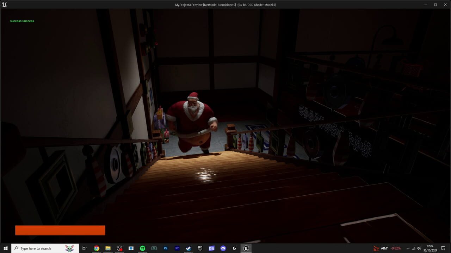Click the Windows Start button

pyautogui.click(x=6, y=248)
